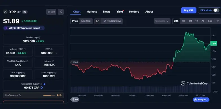Screen dimensions: 221x109
Task: Click the FDV info icon
Action: [51, 49]
